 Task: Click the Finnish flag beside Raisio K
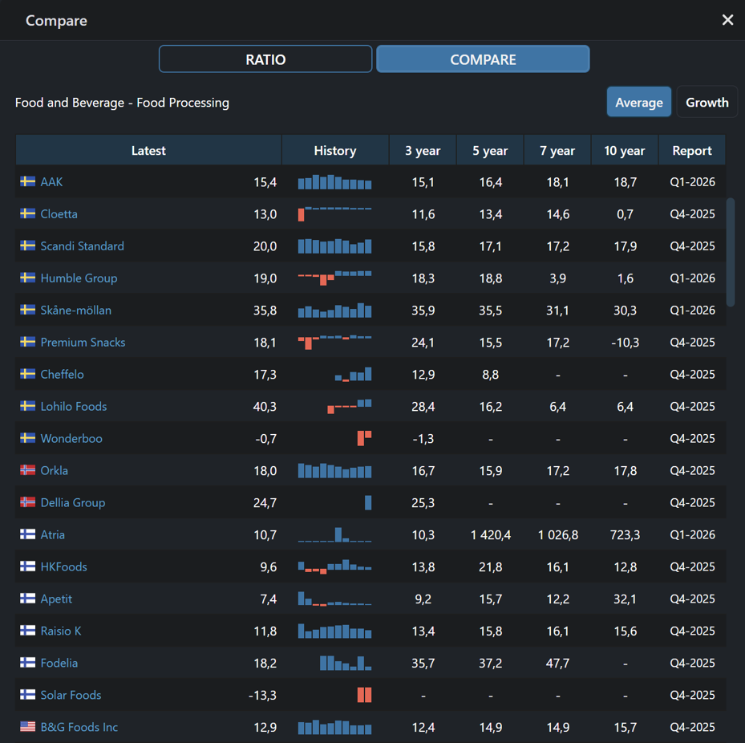[x=27, y=631]
